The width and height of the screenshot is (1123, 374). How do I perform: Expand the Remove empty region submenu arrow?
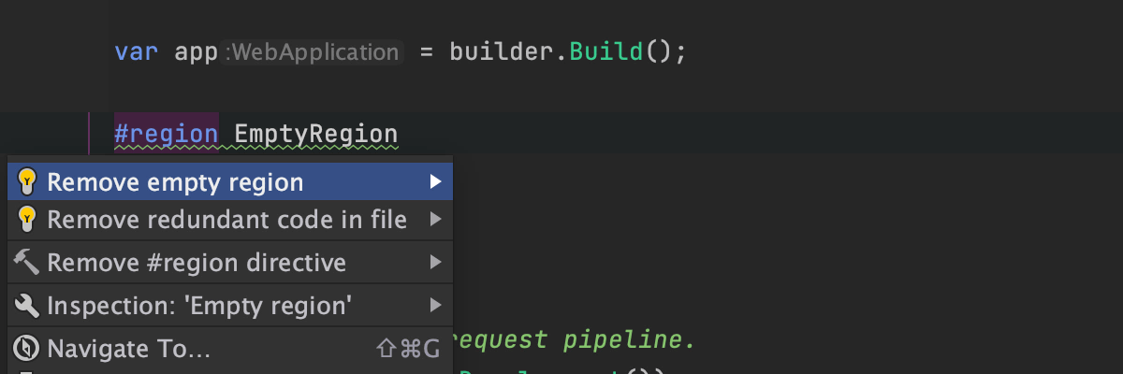pyautogui.click(x=434, y=181)
